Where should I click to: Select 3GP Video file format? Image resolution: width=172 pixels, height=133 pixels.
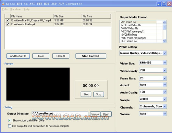(138, 41)
